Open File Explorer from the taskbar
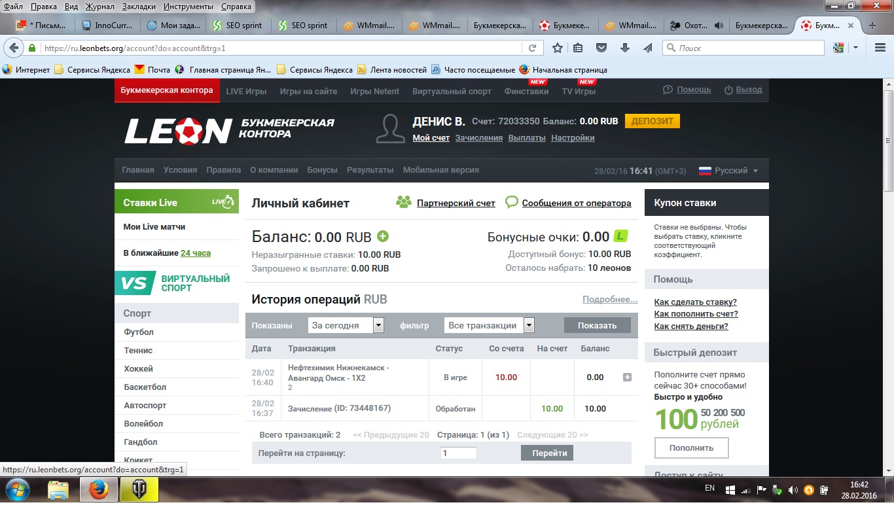 58,489
